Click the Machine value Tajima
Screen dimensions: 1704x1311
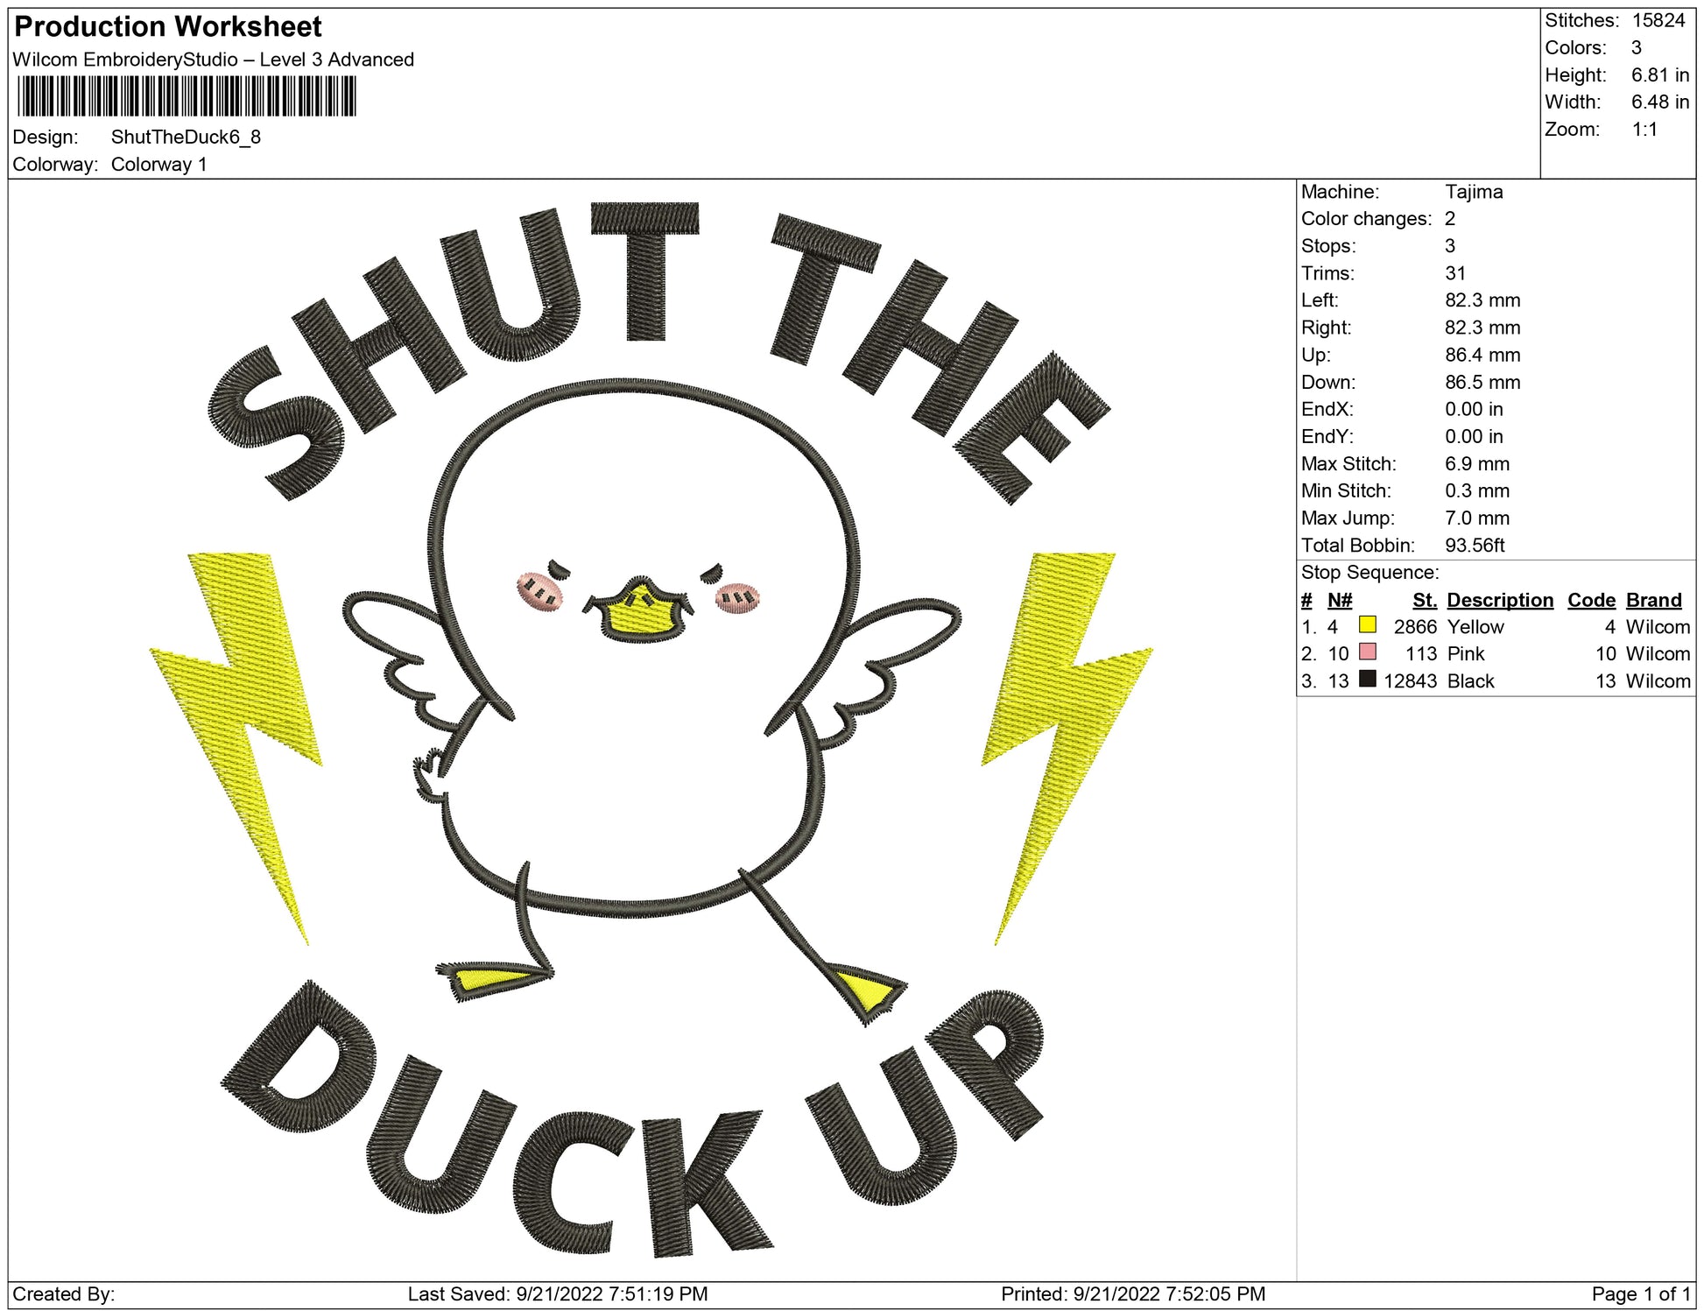(x=1473, y=192)
